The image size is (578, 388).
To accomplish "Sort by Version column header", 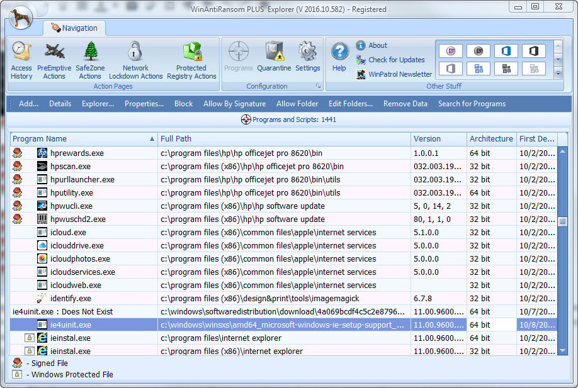I will point(439,139).
